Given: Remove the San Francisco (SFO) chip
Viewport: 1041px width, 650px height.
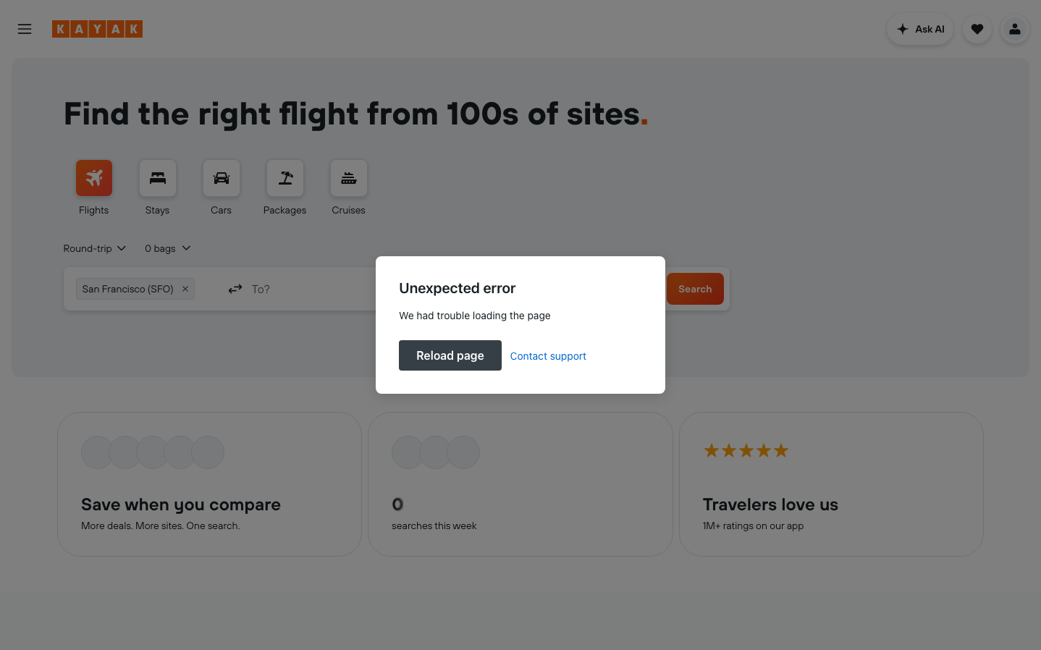Looking at the screenshot, I should click(185, 288).
